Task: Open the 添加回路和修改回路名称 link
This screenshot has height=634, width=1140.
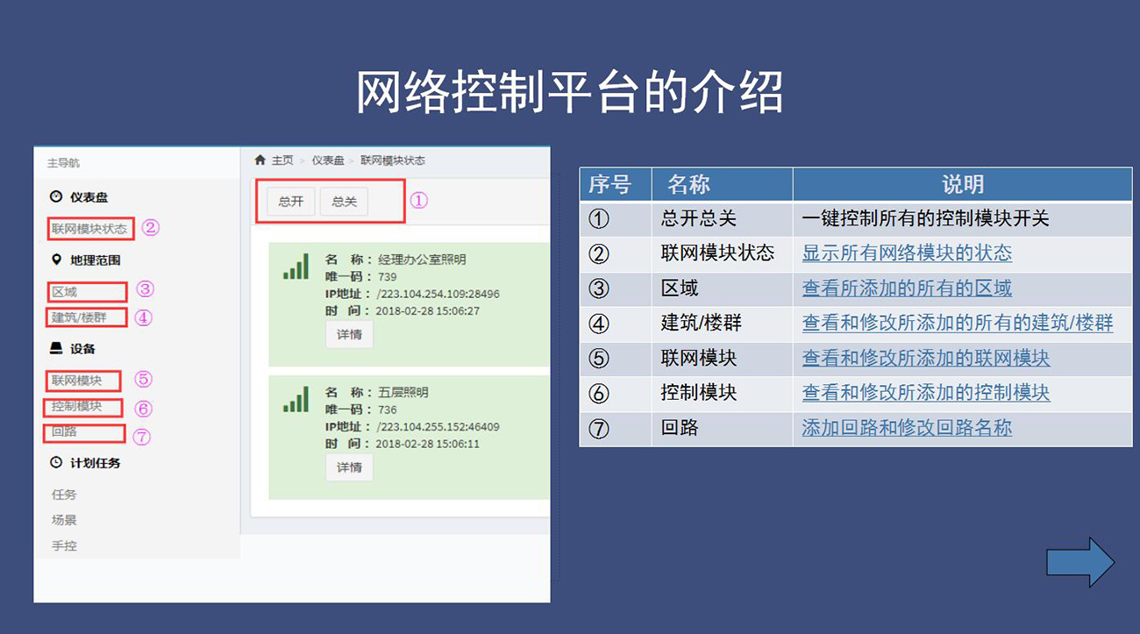Action: [907, 428]
